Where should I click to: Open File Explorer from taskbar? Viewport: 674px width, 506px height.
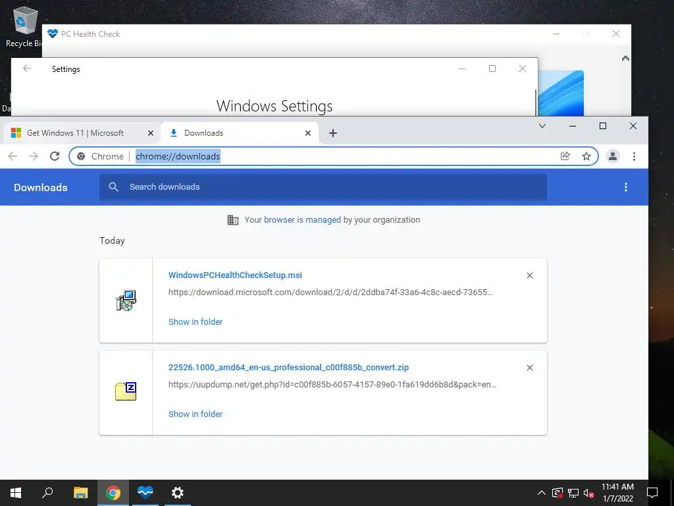80,493
